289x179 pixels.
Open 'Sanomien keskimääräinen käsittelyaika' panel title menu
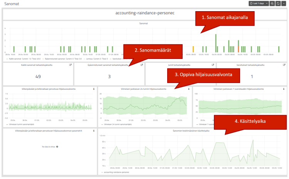pyautogui.click(x=191, y=131)
